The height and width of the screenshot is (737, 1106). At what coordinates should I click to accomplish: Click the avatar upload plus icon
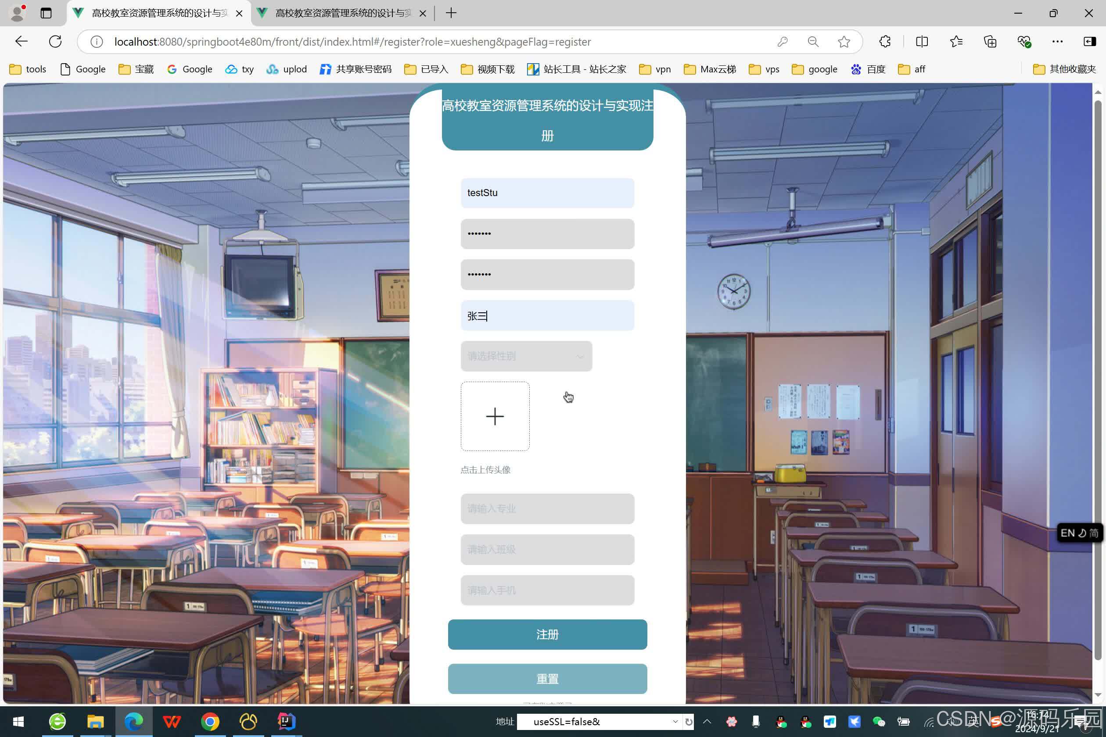pos(495,416)
